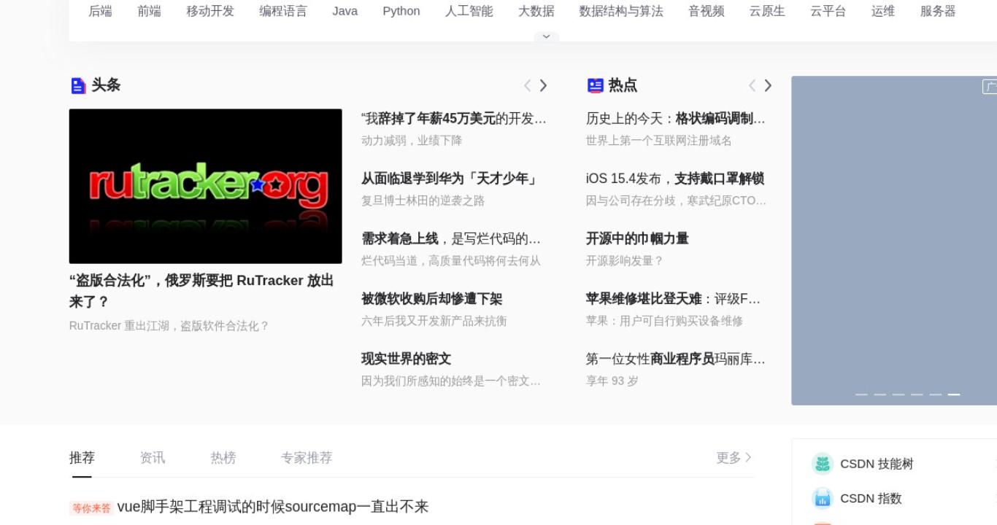Open the CSDN 指数 link

click(x=871, y=498)
